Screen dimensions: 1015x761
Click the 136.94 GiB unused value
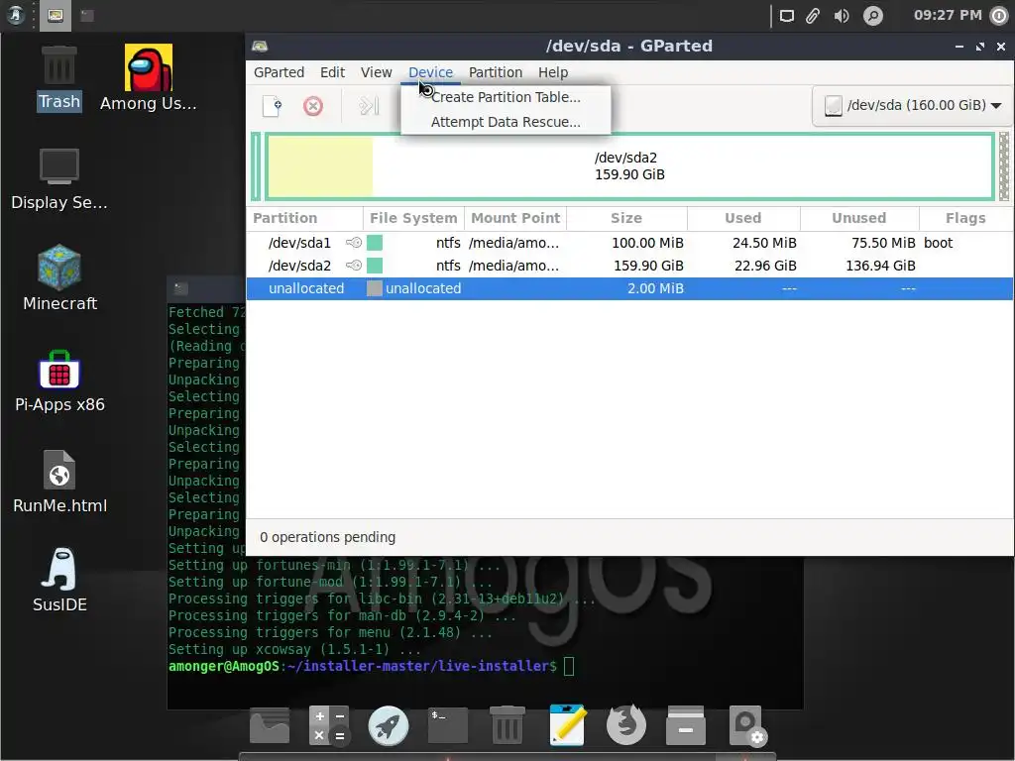click(x=880, y=266)
